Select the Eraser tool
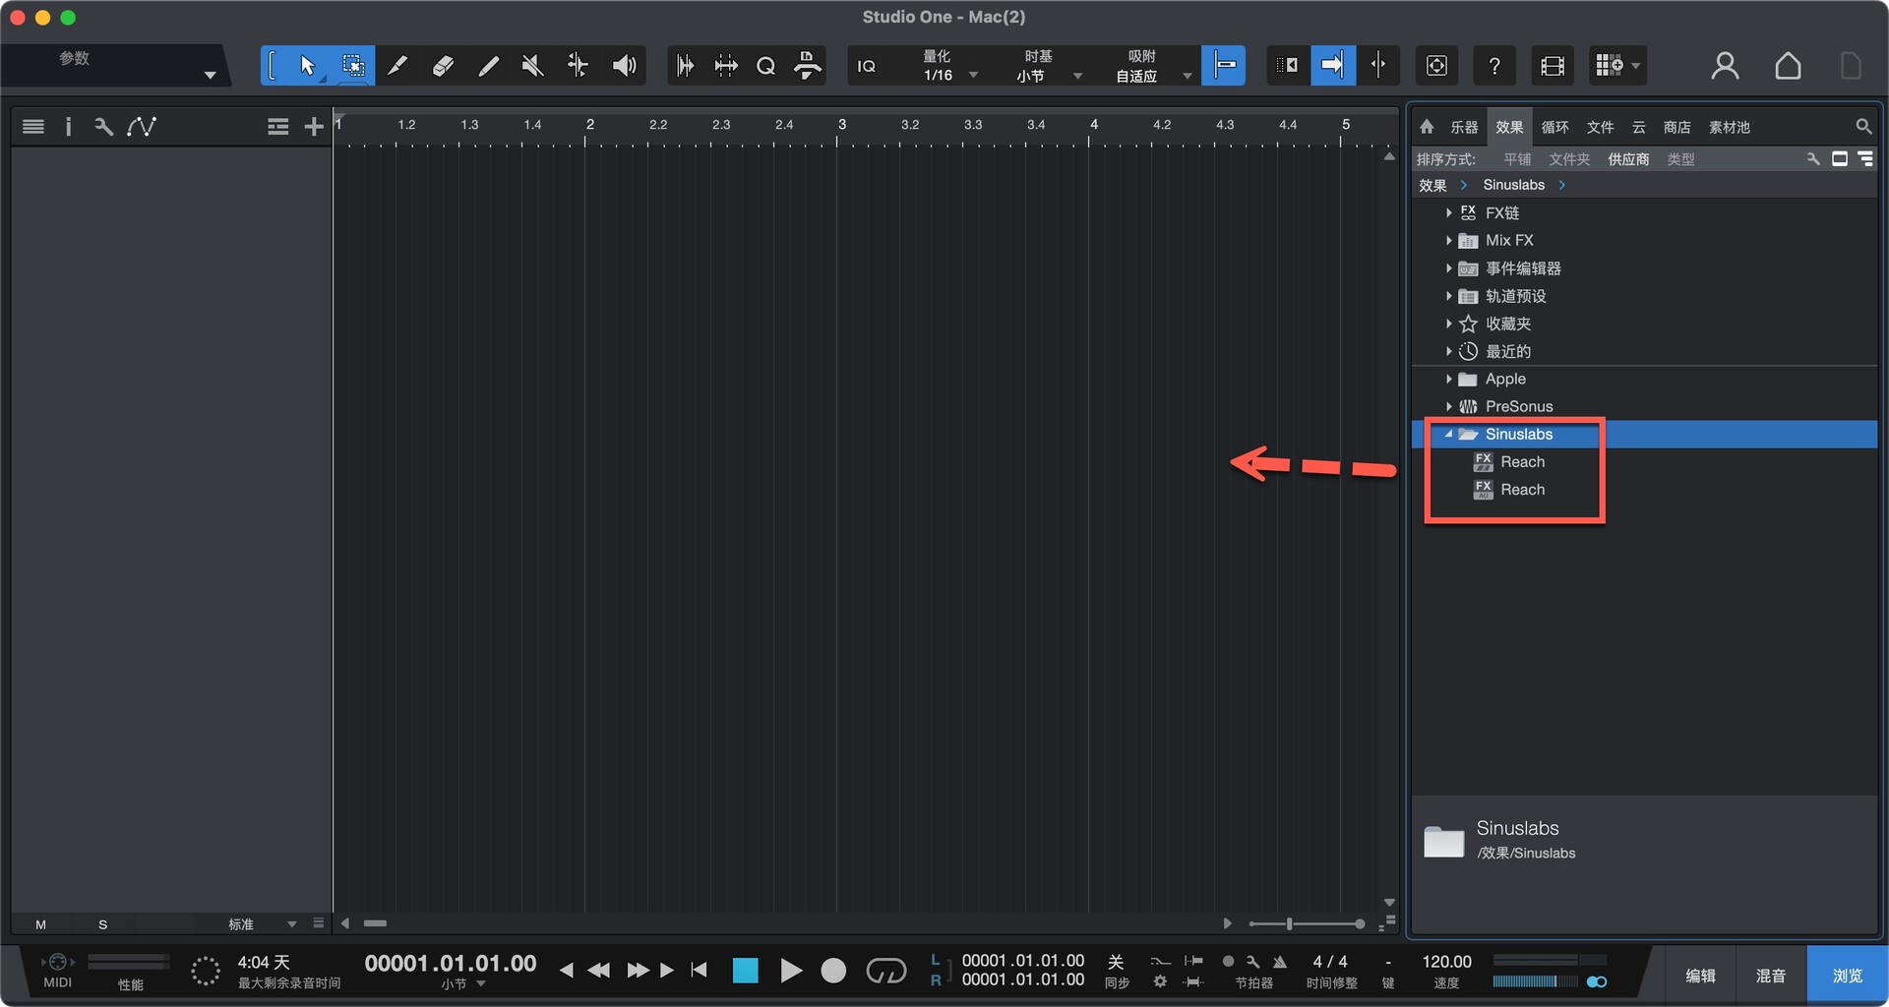 tap(443, 66)
